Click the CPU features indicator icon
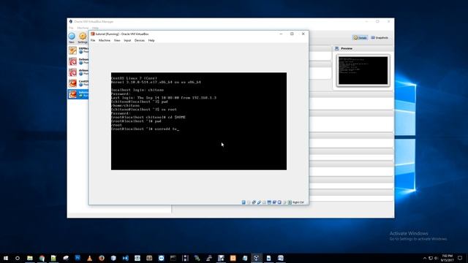The height and width of the screenshot is (263, 468). tap(279, 202)
